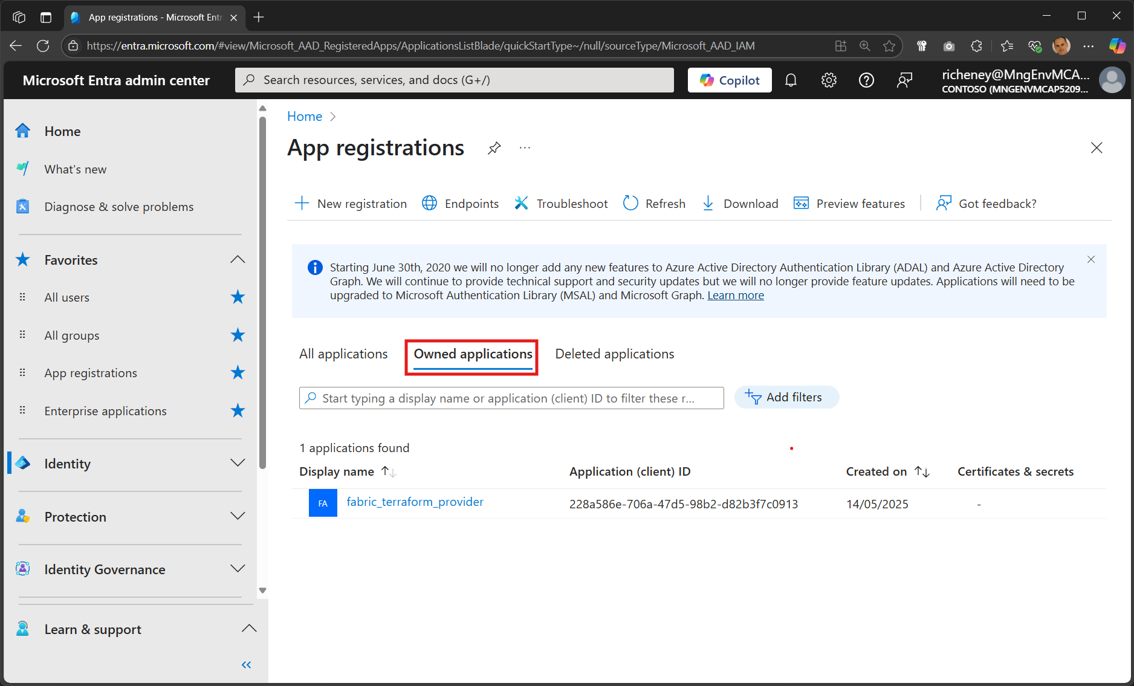Unfavorite All users in the sidebar
Viewport: 1134px width, 686px height.
click(x=237, y=297)
